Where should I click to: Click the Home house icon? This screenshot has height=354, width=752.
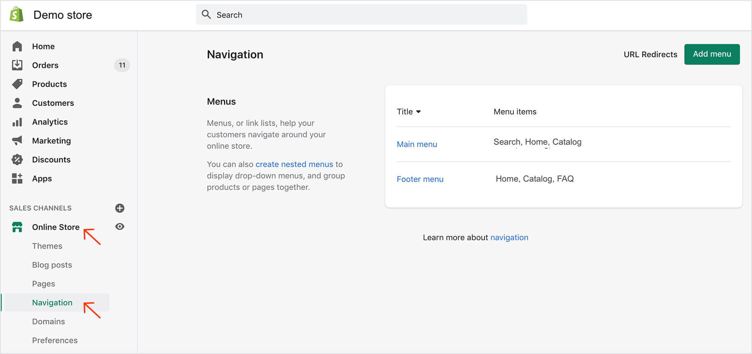pyautogui.click(x=17, y=46)
